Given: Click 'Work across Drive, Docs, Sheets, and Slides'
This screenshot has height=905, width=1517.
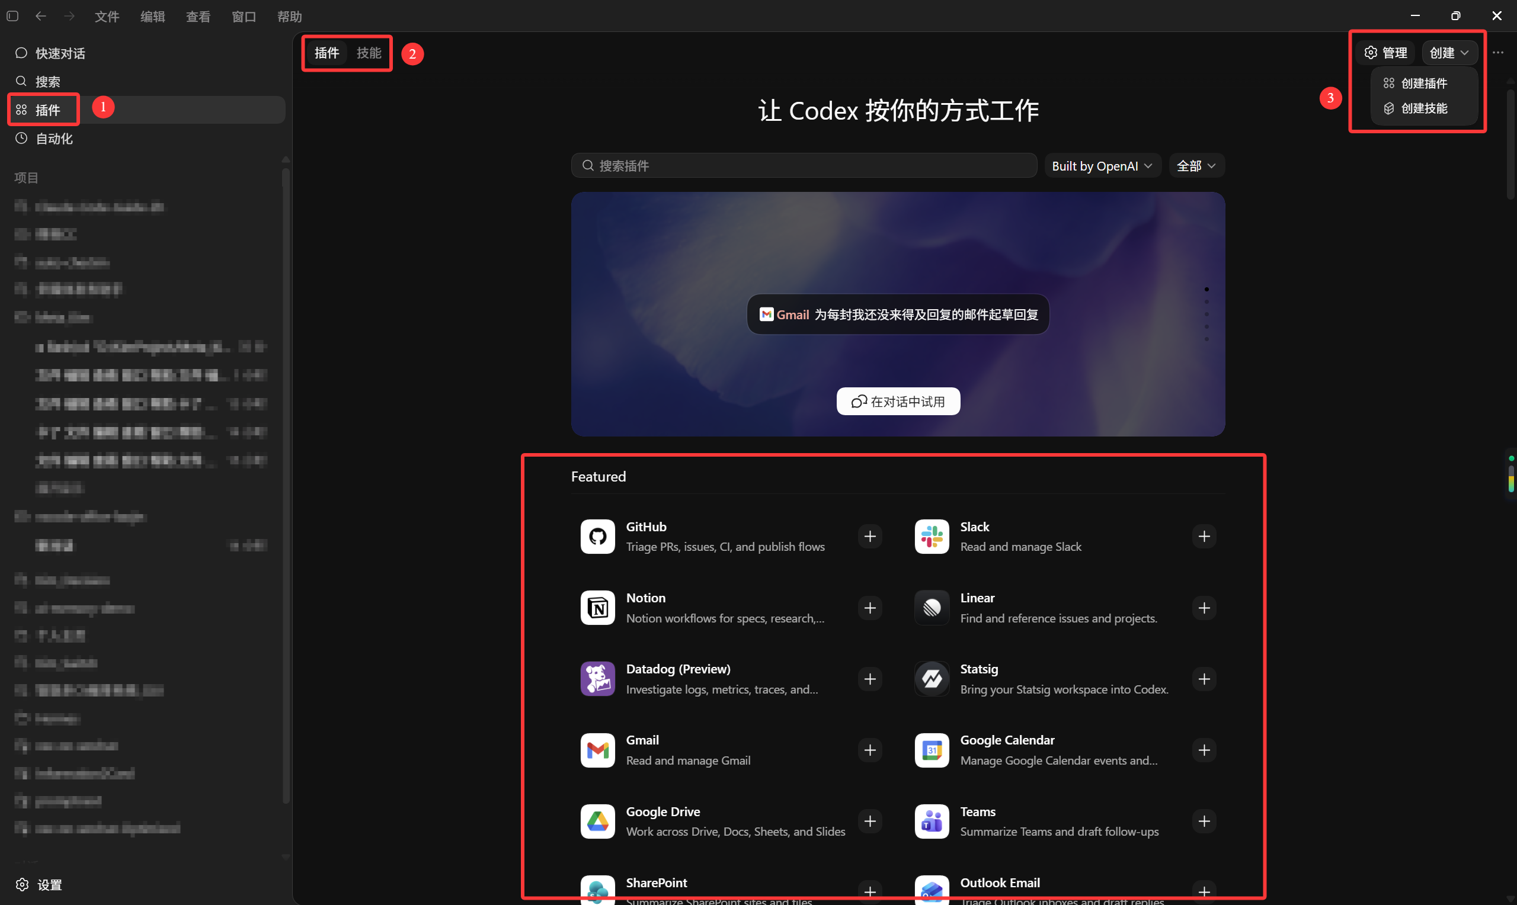Looking at the screenshot, I should tap(735, 831).
